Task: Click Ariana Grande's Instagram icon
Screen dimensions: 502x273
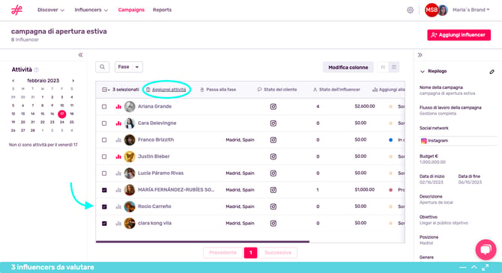Action: 273,106
